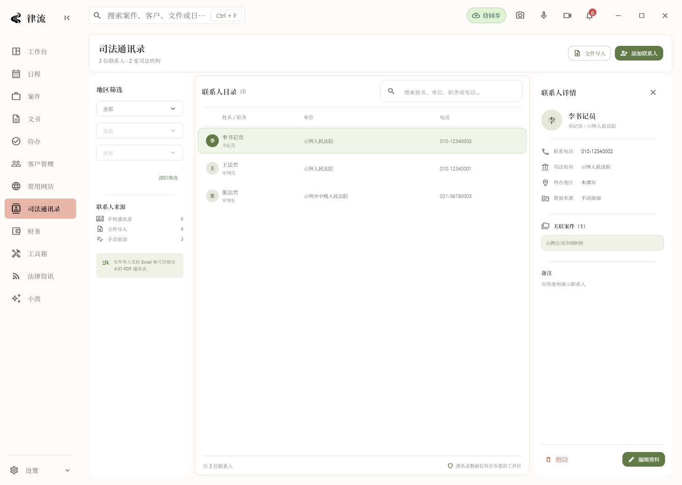This screenshot has height=485, width=682.
Task: Open the third disabled 全部 region dropdown
Action: click(140, 153)
